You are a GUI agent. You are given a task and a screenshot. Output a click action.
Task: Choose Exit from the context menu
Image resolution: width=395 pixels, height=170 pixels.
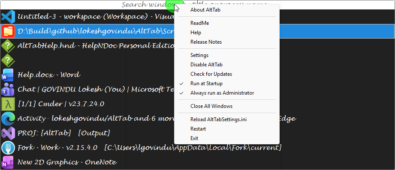point(227,138)
